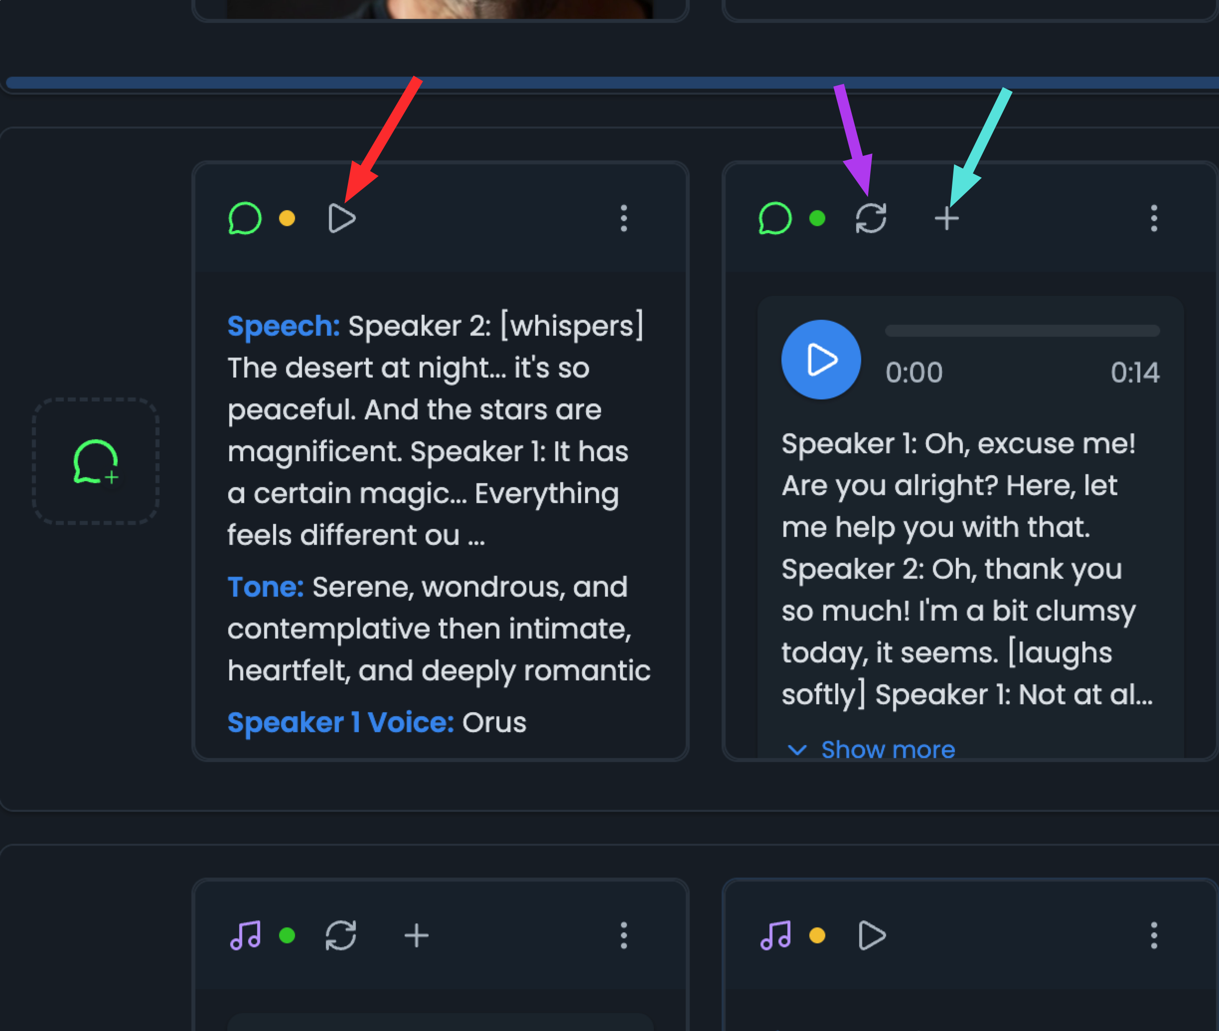
Task: Run the whispers speech card play icon
Action: (342, 219)
